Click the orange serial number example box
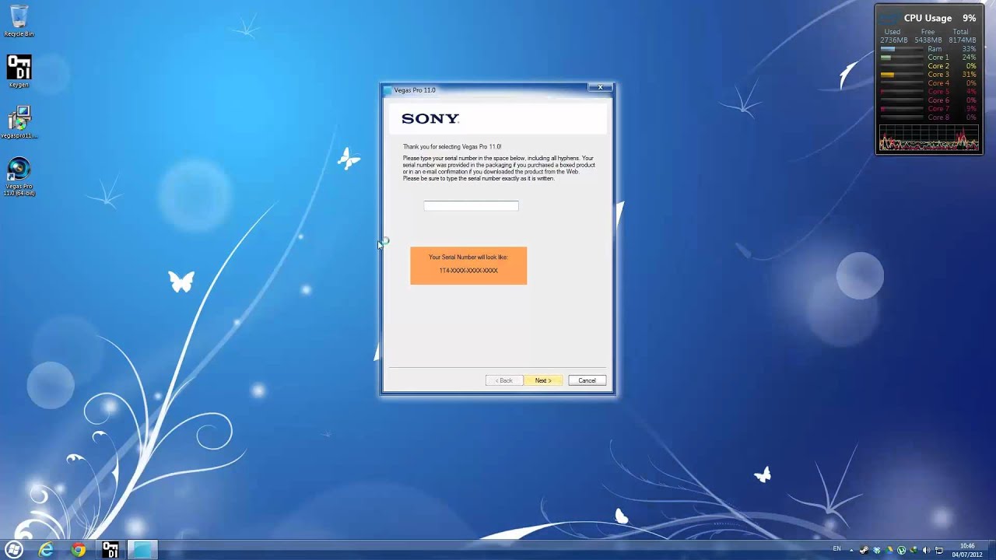Viewport: 996px width, 560px height. (468, 265)
